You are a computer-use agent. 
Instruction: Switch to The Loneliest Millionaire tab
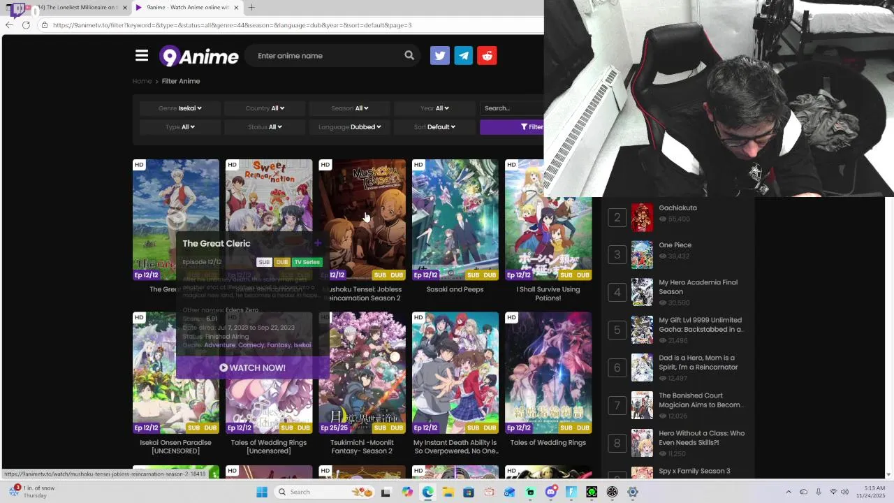click(73, 7)
